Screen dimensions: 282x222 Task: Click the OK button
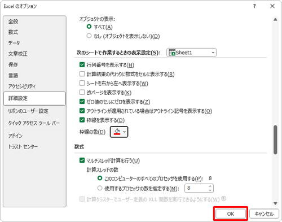pos(231,214)
